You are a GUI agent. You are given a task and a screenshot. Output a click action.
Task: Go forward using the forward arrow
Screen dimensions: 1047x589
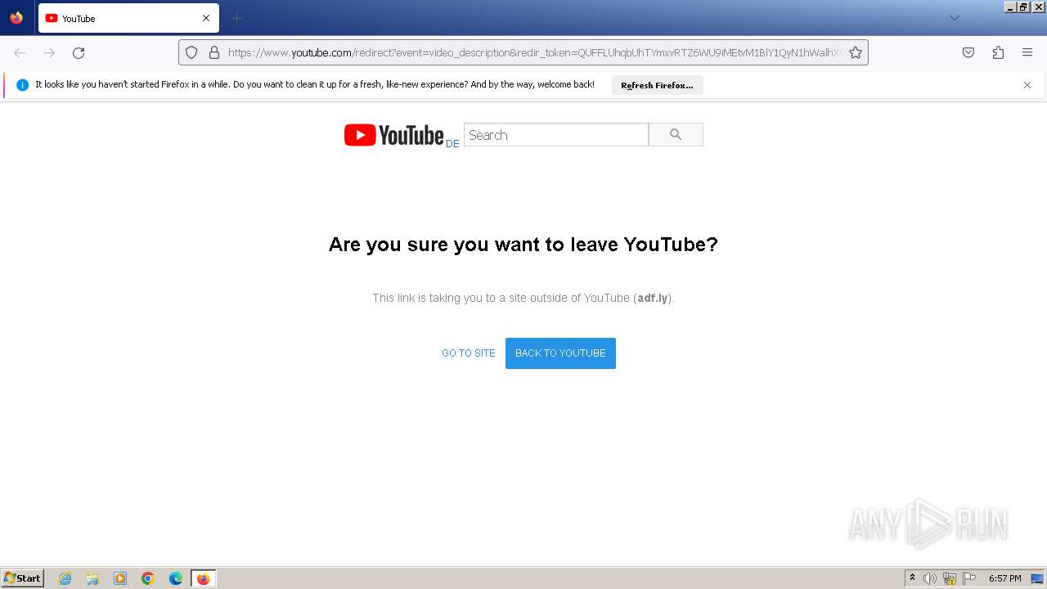(49, 52)
